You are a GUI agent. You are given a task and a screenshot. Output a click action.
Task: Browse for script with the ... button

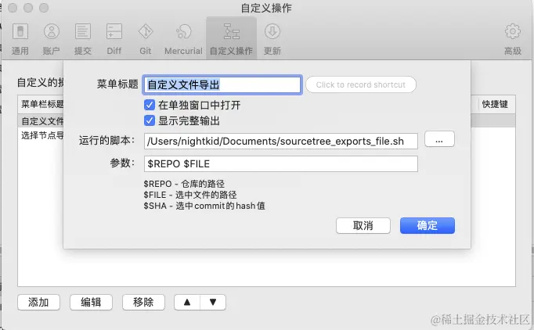tap(439, 139)
